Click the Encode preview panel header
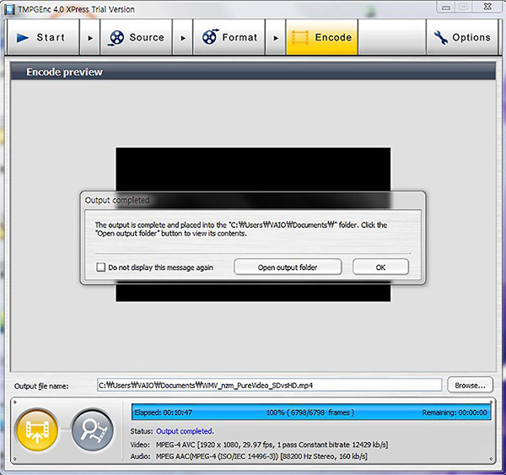This screenshot has height=475, width=506. coord(253,72)
